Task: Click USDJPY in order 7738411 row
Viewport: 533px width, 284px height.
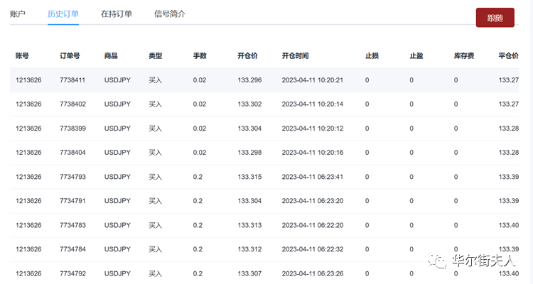Action: point(117,80)
